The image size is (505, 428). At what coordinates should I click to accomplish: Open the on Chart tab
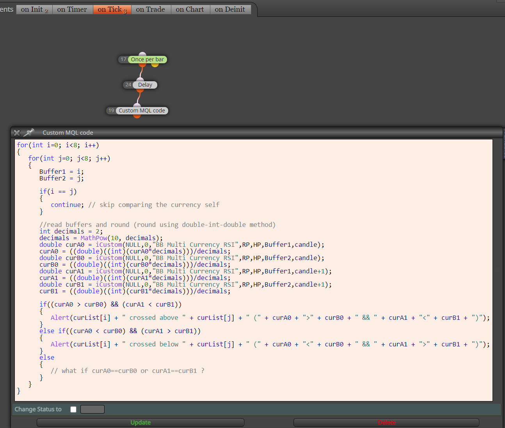(x=190, y=9)
